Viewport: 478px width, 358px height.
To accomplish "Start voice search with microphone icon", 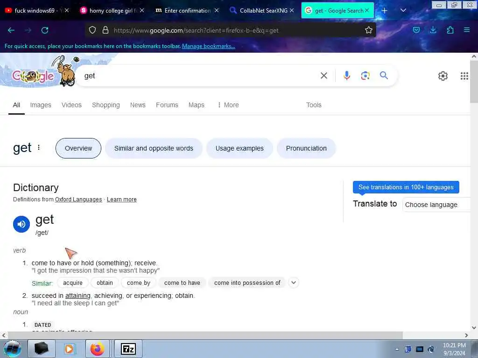I will click(347, 76).
